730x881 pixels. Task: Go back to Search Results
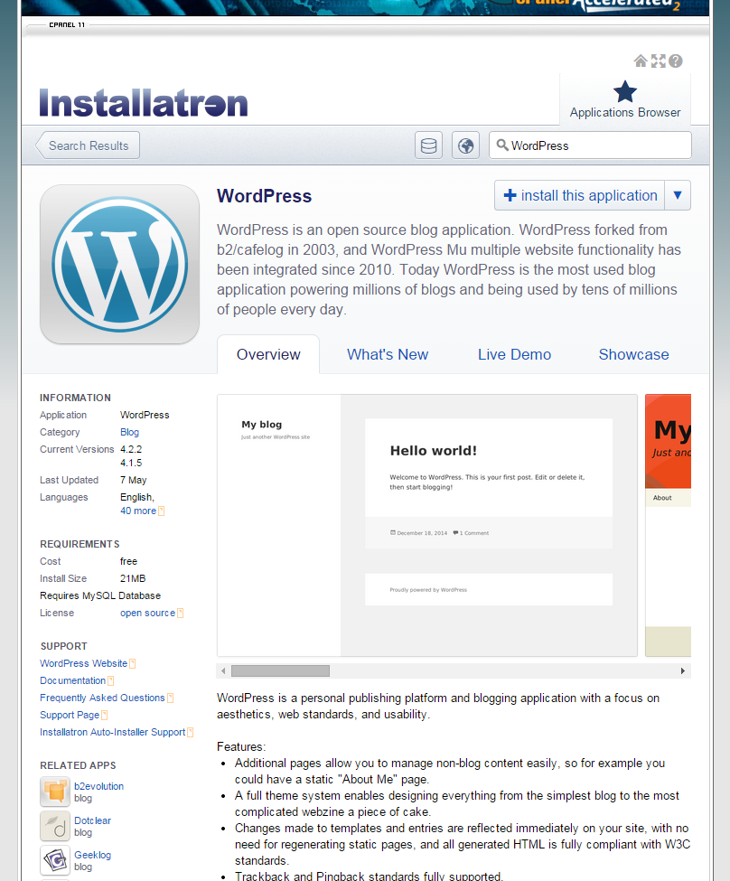[x=88, y=145]
